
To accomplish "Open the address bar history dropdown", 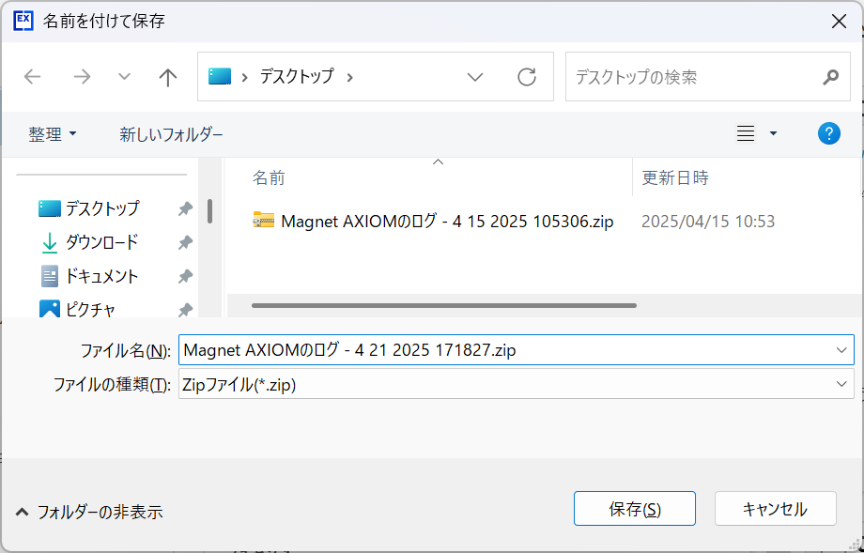I will (x=475, y=77).
